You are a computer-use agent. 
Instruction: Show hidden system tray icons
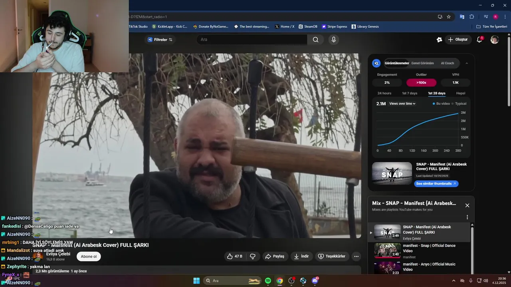(454, 281)
